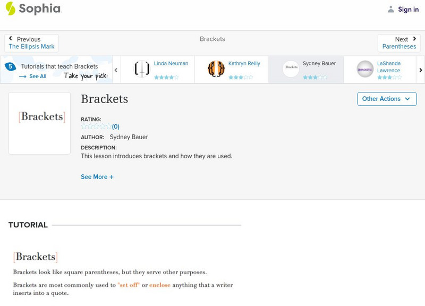This screenshot has height=306, width=425.
Task: Click Kathryn Reilly's name link
Action: click(244, 64)
